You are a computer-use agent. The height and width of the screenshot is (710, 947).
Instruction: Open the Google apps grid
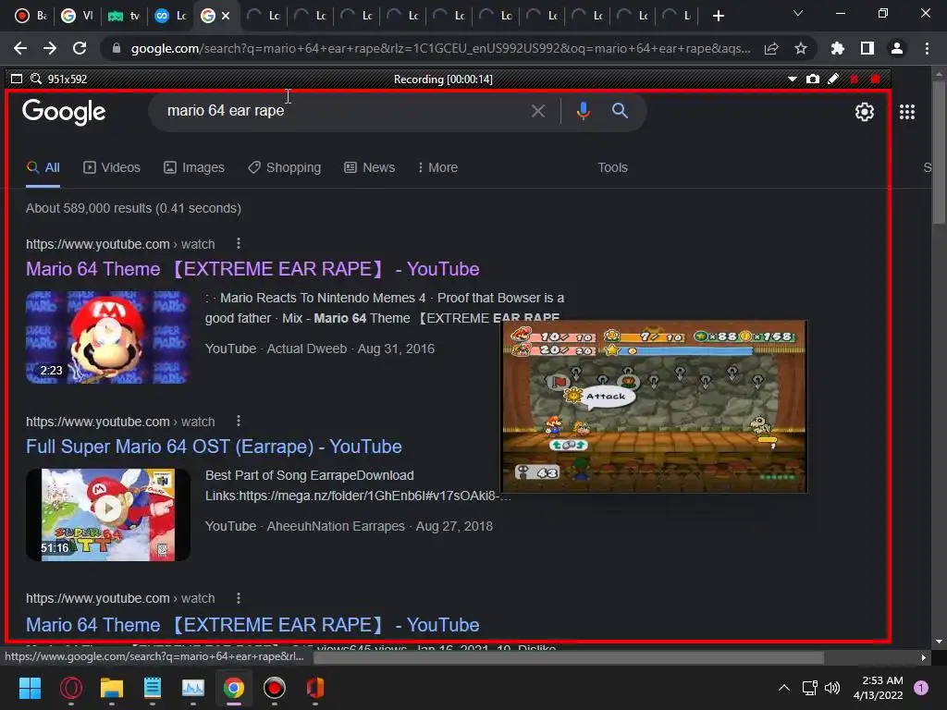coord(907,112)
